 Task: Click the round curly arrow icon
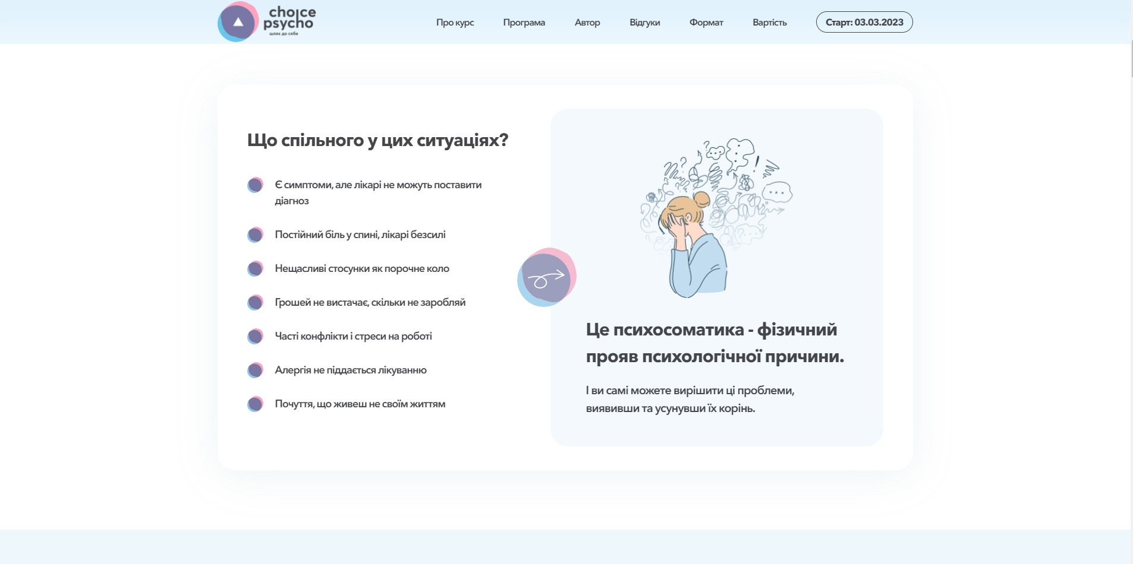[x=547, y=277]
